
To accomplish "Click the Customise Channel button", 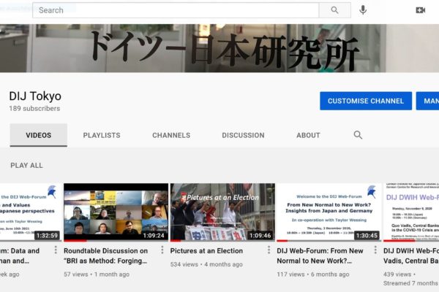I will click(366, 101).
